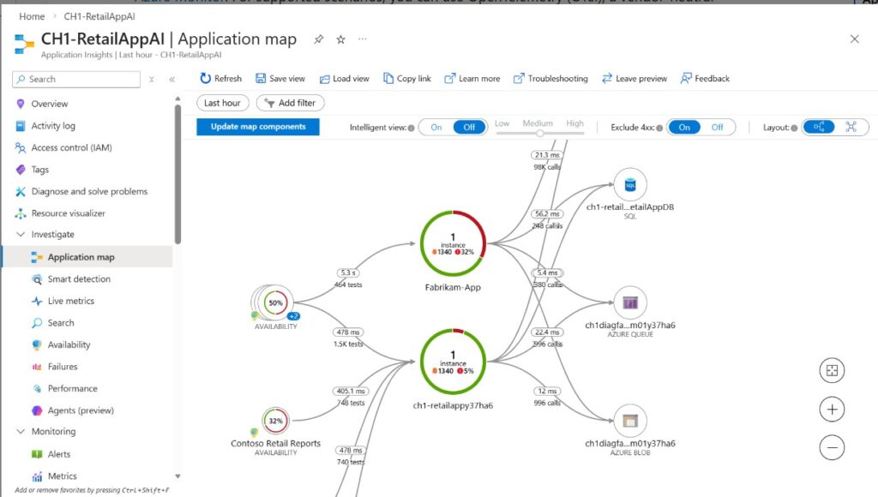The image size is (878, 497).
Task: Select hierarchical layout option
Action: click(819, 127)
